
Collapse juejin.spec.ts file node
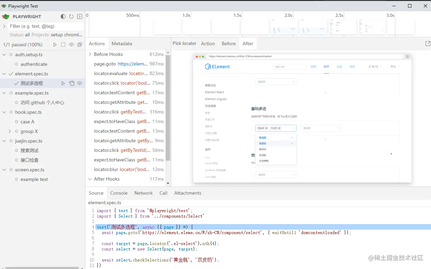[x=4, y=141]
